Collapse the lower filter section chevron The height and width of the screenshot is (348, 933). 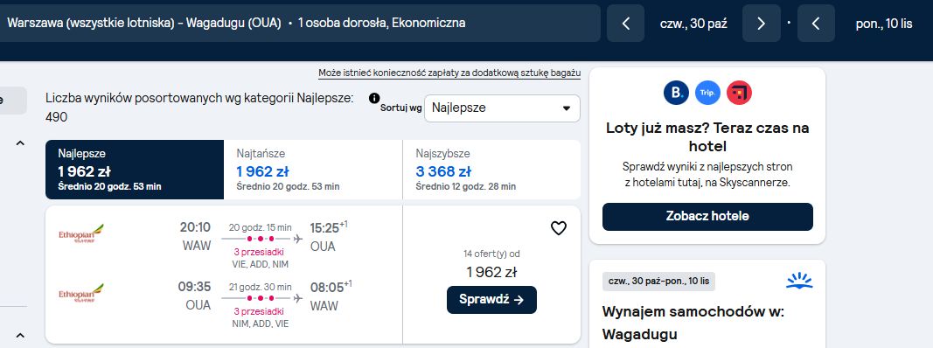[19, 335]
